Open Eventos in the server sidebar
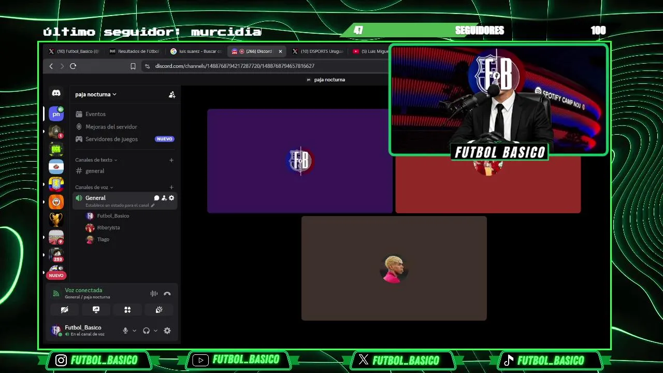This screenshot has width=663, height=373. 126,114
